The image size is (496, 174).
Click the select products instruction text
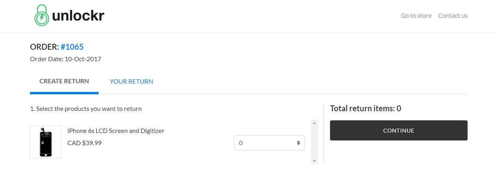pyautogui.click(x=86, y=109)
